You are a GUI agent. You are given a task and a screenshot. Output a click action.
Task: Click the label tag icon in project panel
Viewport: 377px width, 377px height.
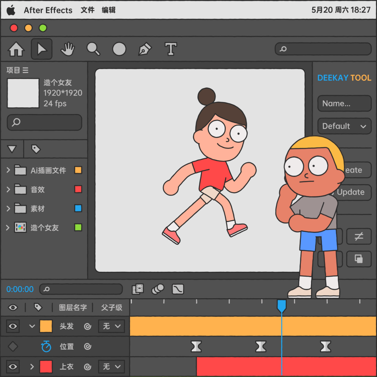click(x=36, y=149)
